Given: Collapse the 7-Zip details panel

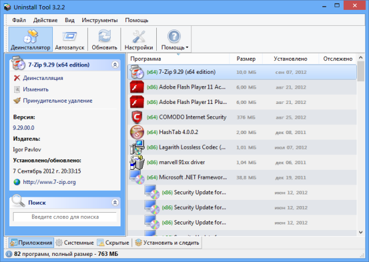Looking at the screenshot, I should coord(115,65).
